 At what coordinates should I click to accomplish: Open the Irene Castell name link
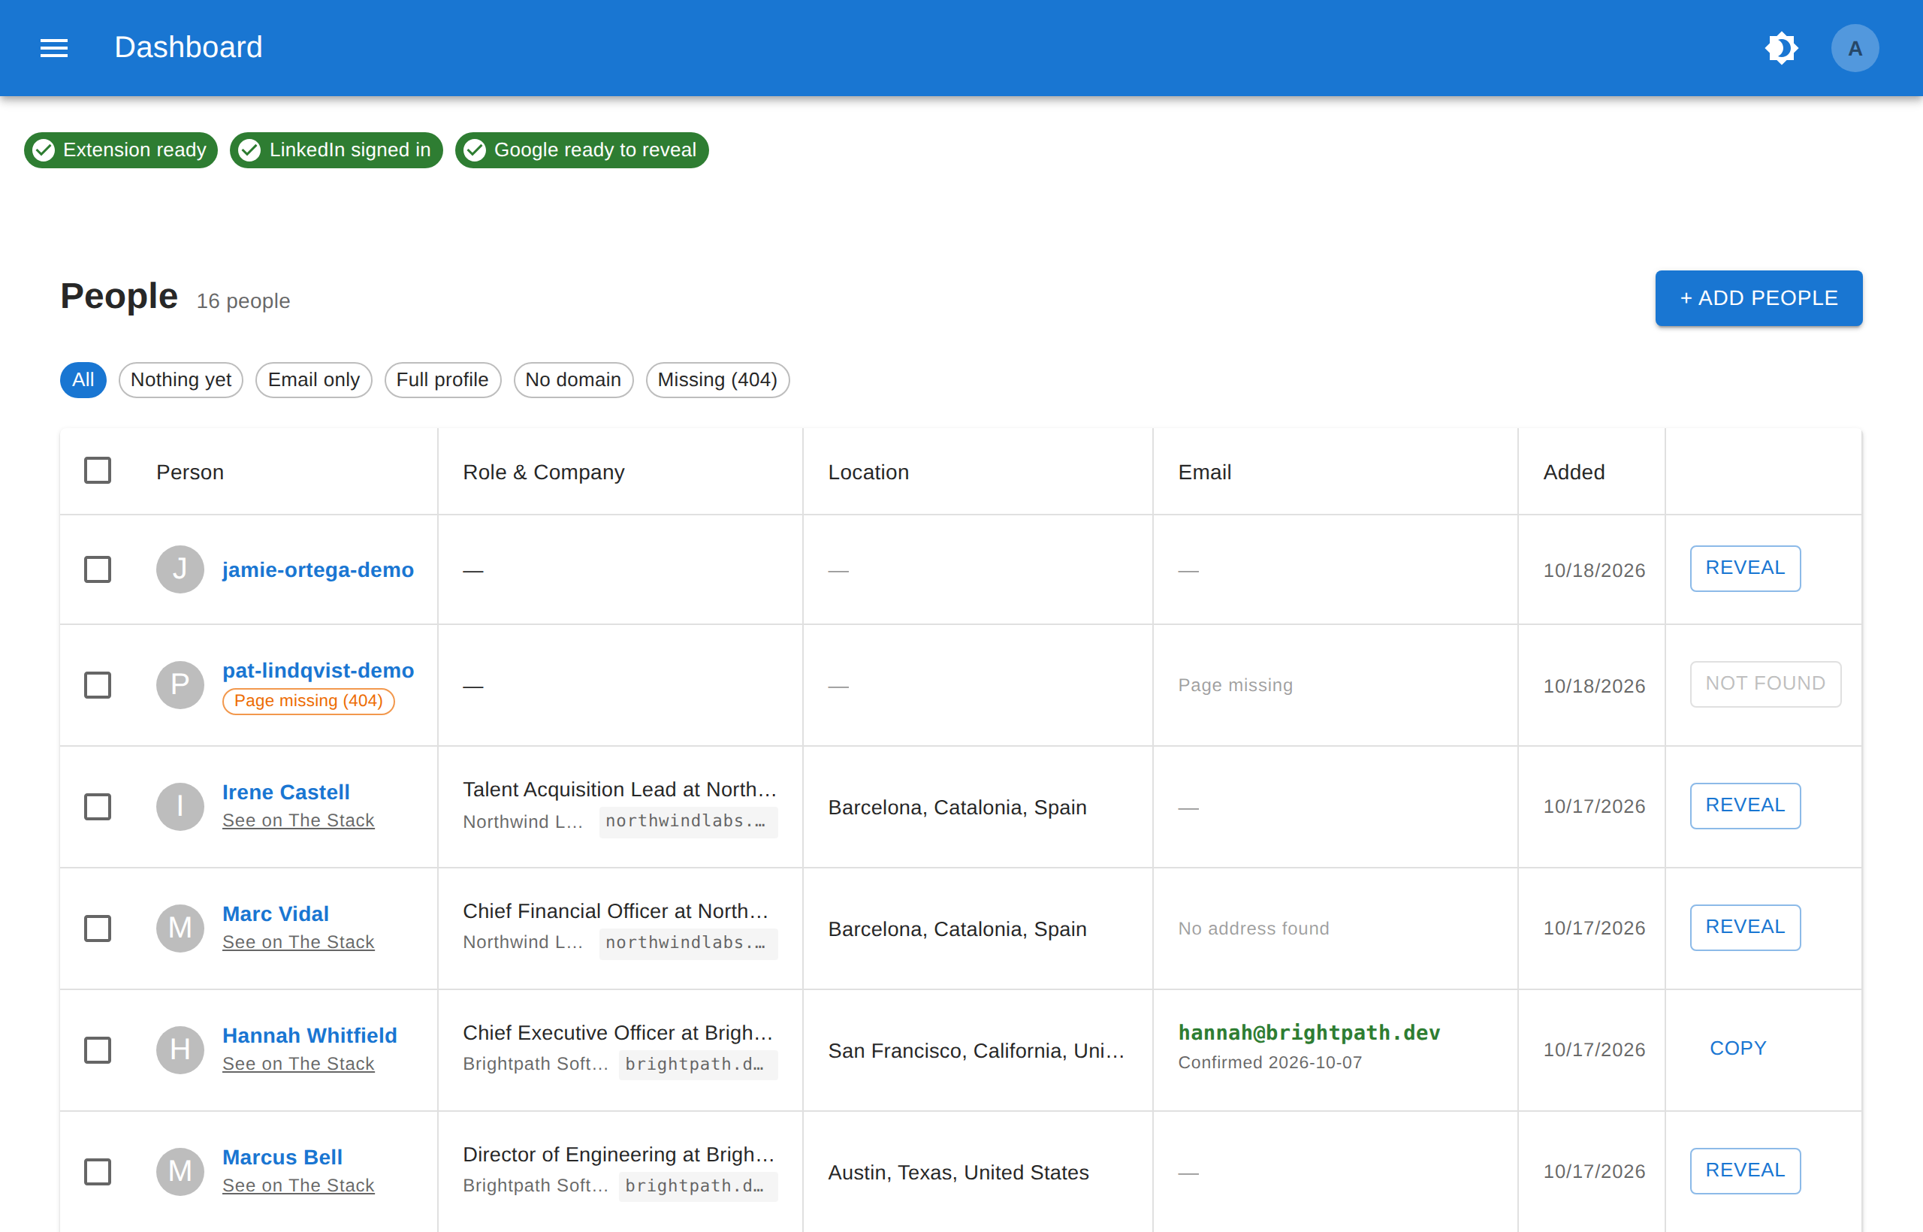coord(285,792)
